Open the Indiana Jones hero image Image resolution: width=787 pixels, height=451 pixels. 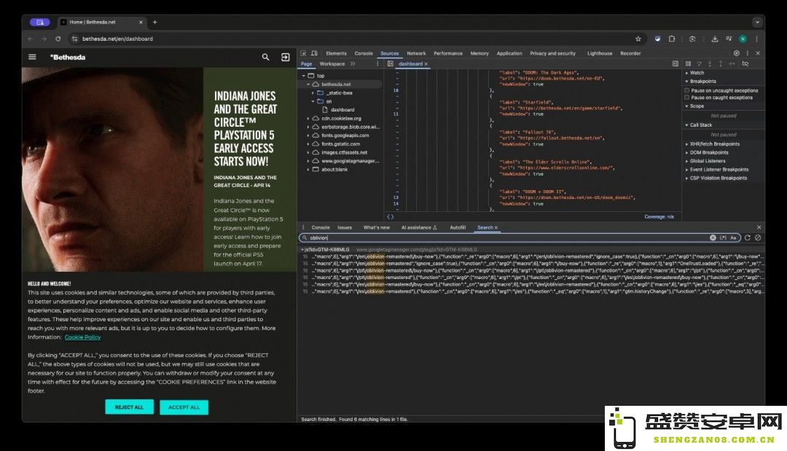(x=112, y=170)
